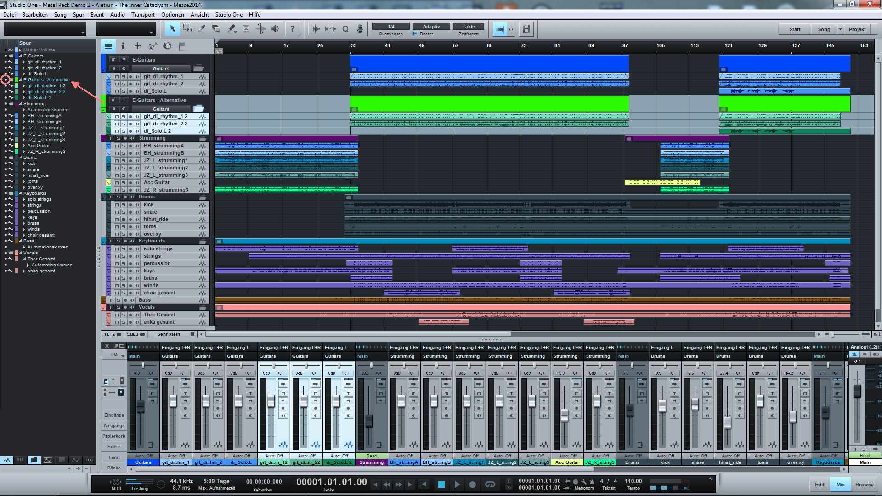
Task: Click the Stop transport button
Action: coord(441,484)
